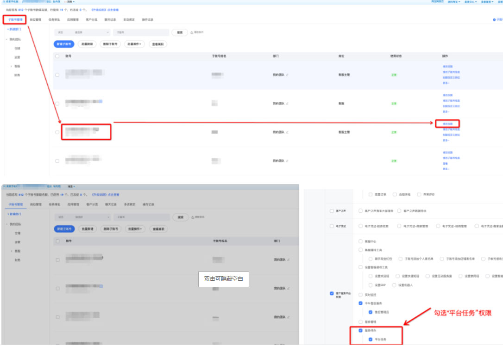Click the edit pencil beside 我的团队 in the first row of the upper account table
The height and width of the screenshot is (346, 503).
click(287, 74)
